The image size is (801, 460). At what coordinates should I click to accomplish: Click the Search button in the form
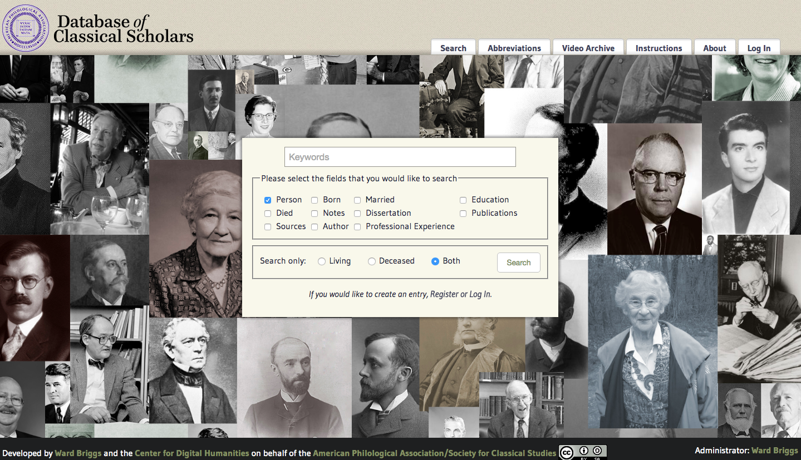[x=519, y=263]
